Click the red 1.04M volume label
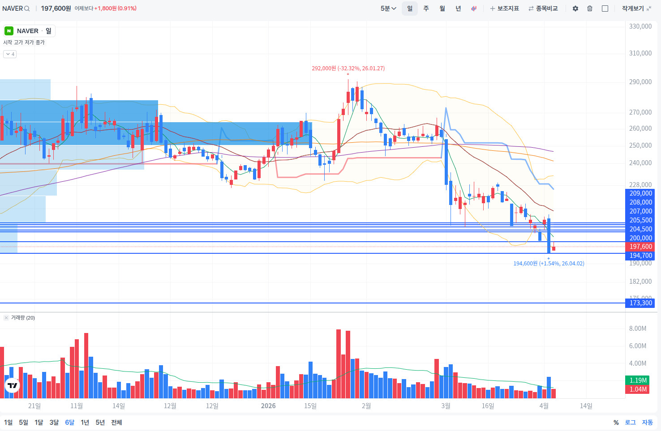The width and height of the screenshot is (661, 431). tap(638, 389)
